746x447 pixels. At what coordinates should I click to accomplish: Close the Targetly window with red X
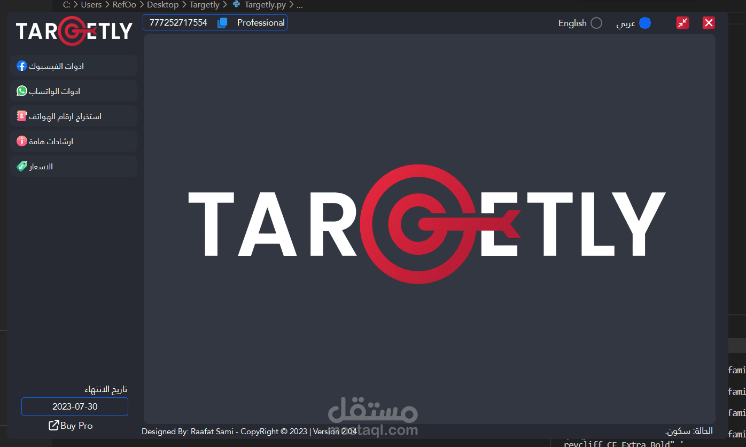coord(709,22)
